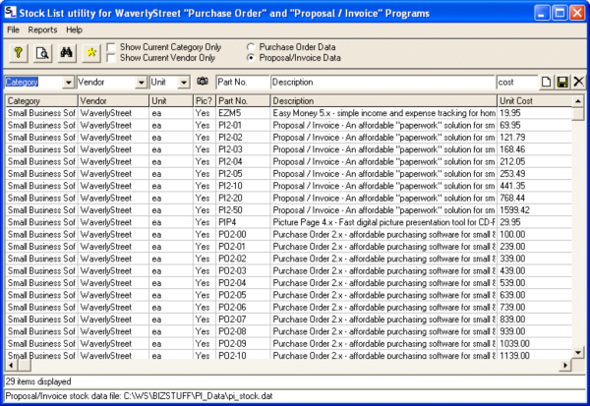590x406 pixels.
Task: Open the File menu
Action: (14, 29)
